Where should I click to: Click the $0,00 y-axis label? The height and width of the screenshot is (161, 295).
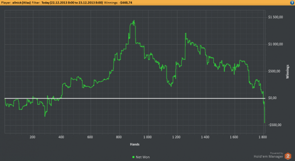click(x=272, y=98)
